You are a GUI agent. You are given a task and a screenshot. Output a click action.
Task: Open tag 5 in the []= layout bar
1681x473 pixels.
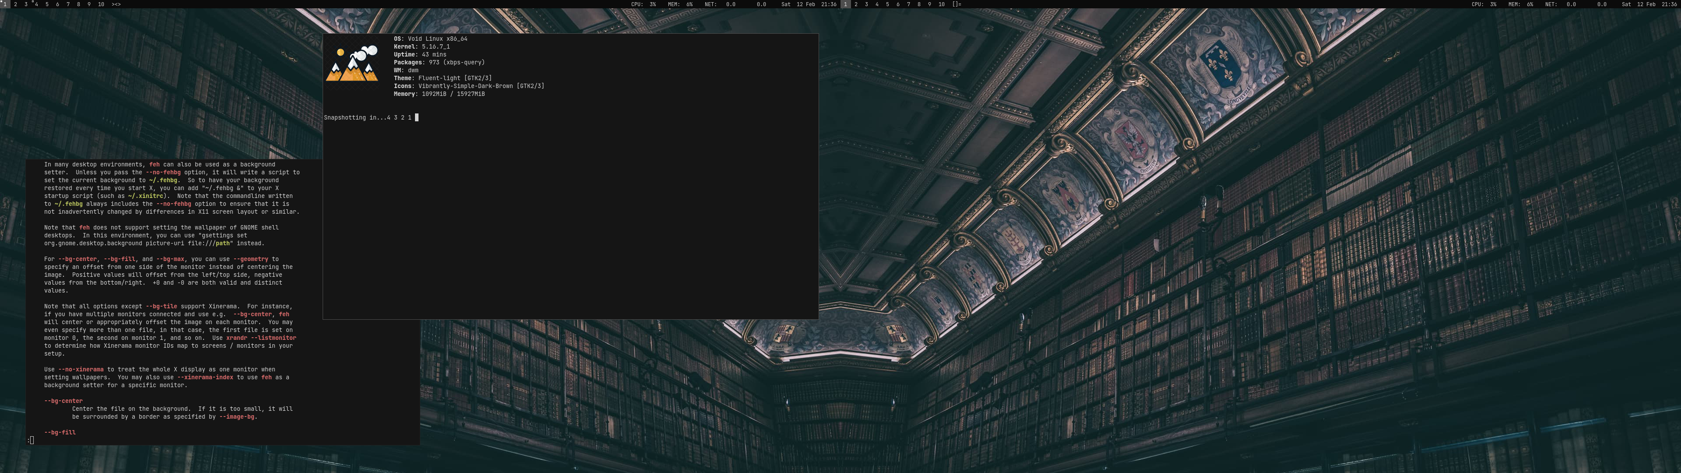[x=887, y=4]
